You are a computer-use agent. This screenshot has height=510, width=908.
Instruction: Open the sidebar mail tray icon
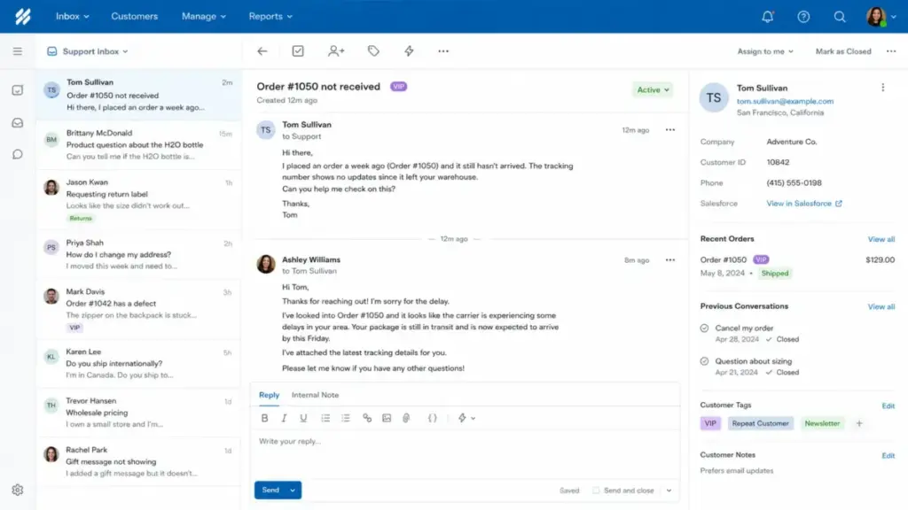pos(18,122)
